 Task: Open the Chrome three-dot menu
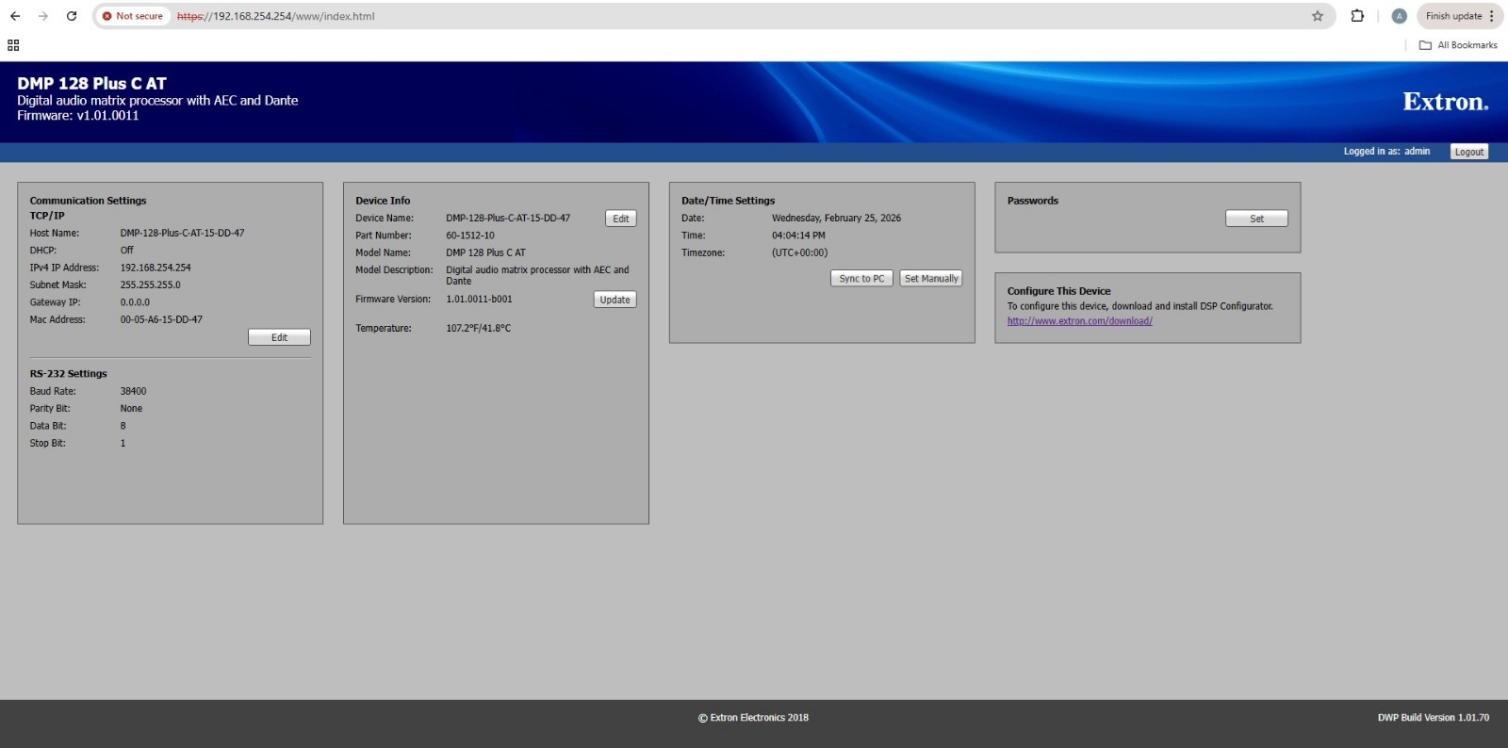(1492, 16)
